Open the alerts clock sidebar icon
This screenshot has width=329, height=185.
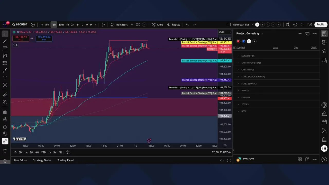[x=324, y=42]
